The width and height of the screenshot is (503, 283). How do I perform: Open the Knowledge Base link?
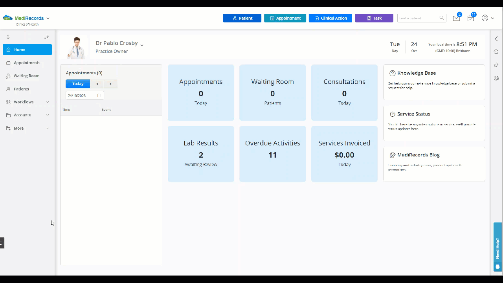pos(416,73)
